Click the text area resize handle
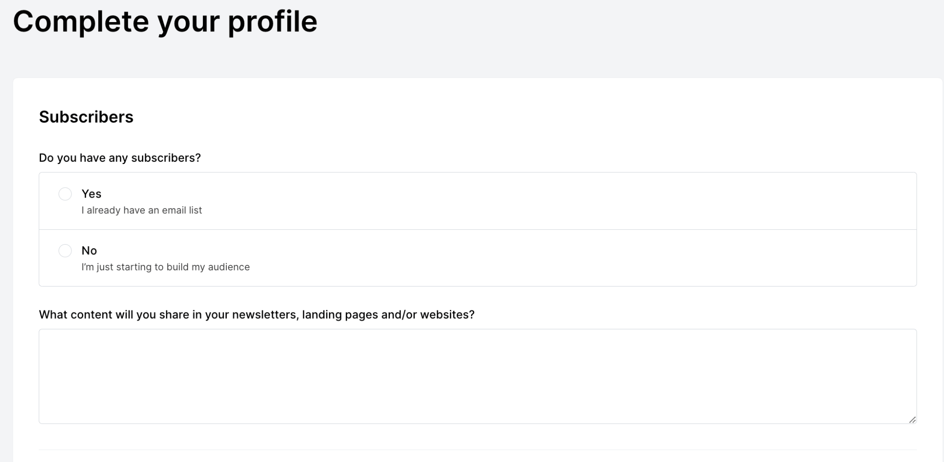Viewport: 944px width, 462px height. click(x=912, y=420)
